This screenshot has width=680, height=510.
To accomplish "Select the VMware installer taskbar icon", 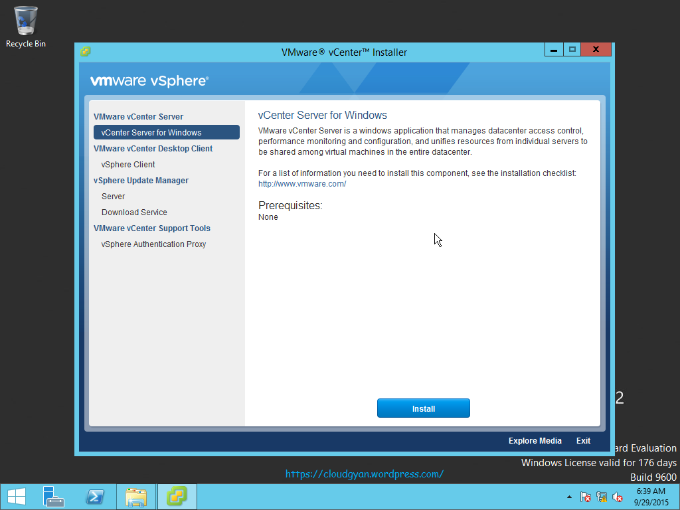I will pos(177,497).
